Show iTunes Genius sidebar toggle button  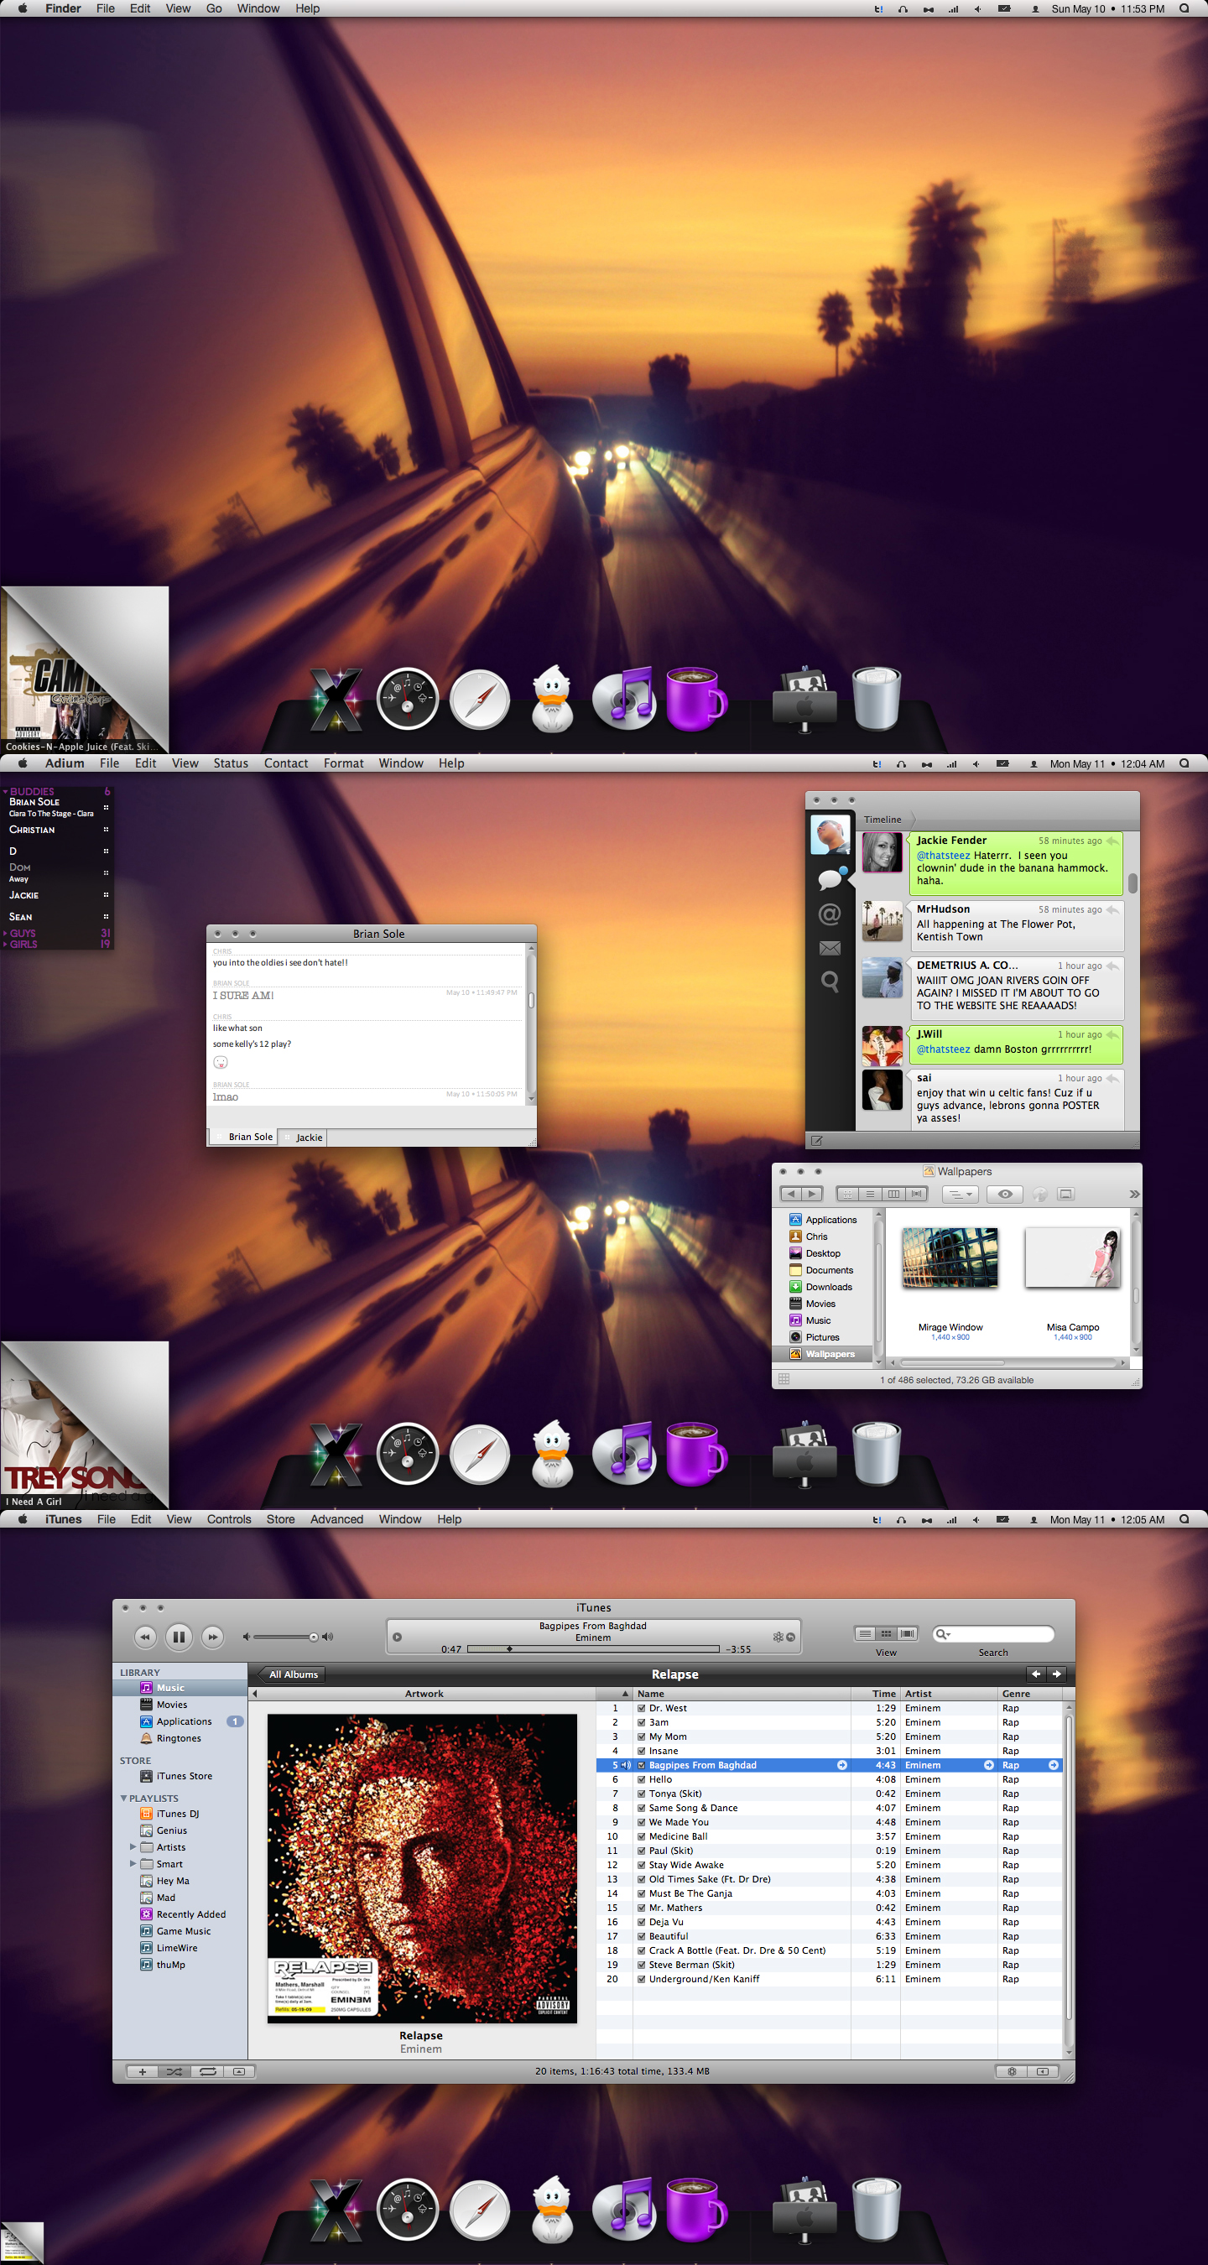tap(1043, 2071)
